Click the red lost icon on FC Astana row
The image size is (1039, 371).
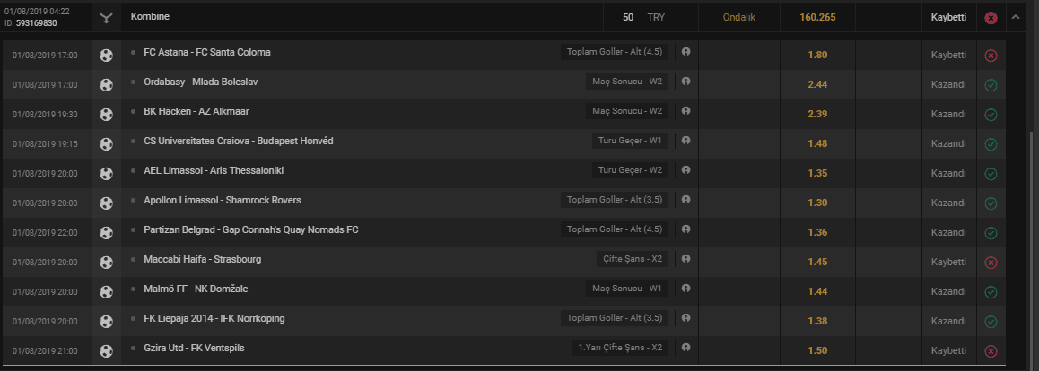[991, 56]
